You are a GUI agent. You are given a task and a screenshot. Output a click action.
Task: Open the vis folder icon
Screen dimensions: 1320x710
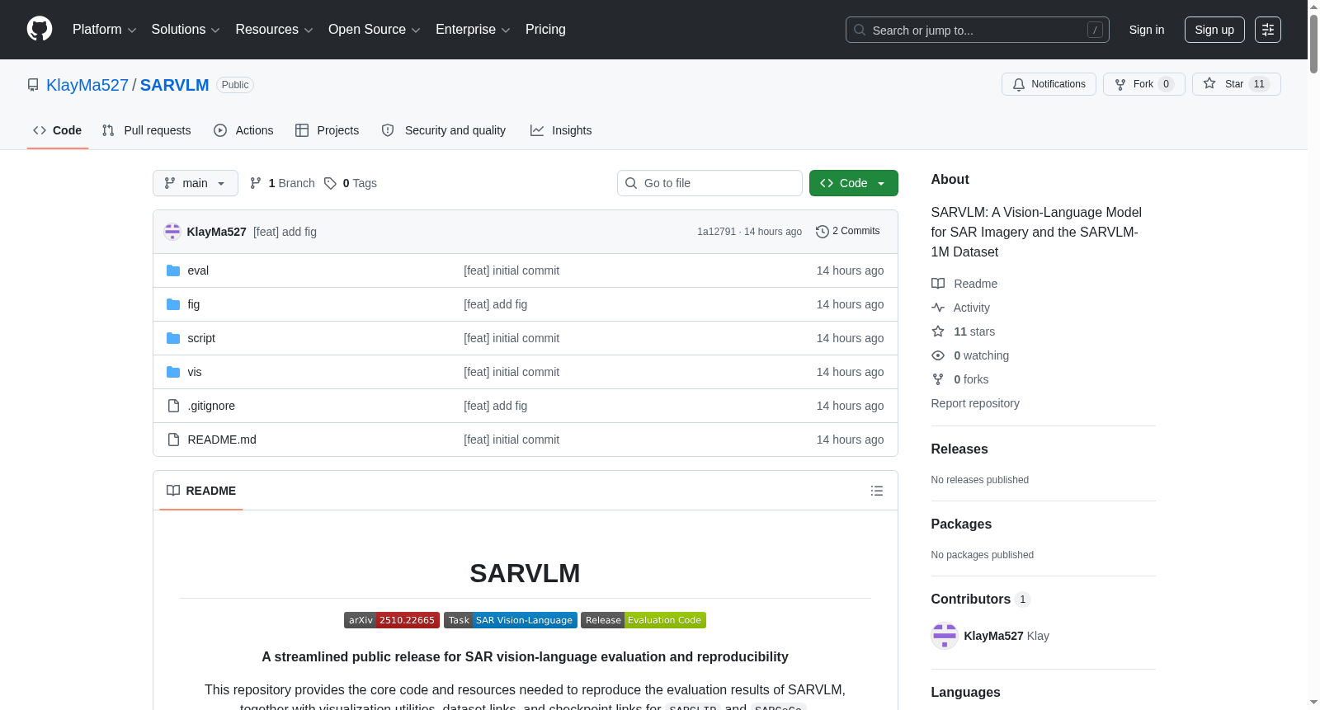173,372
